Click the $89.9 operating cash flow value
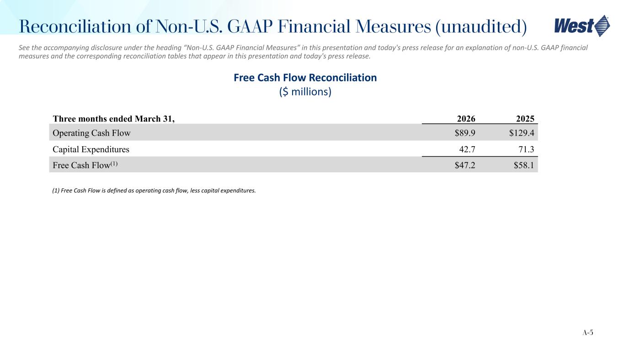The image size is (624, 351). coord(463,133)
